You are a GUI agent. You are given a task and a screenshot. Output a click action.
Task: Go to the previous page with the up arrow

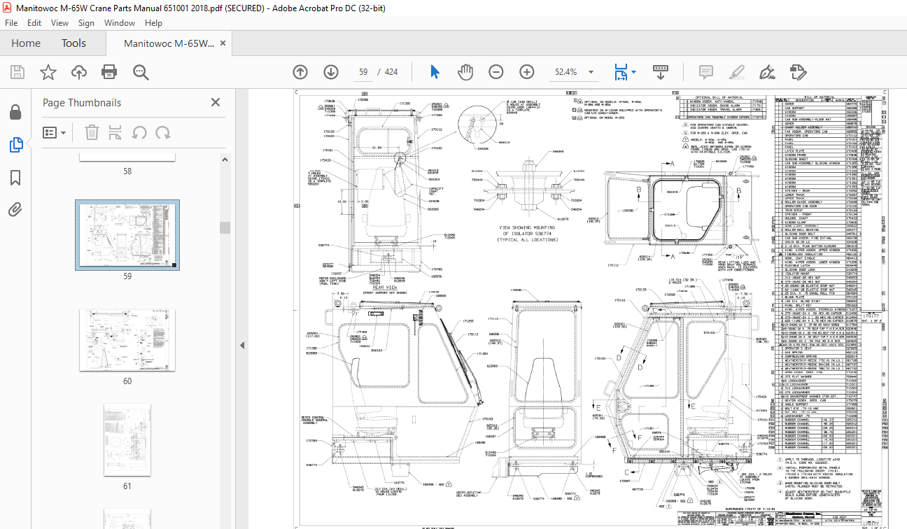click(x=300, y=72)
